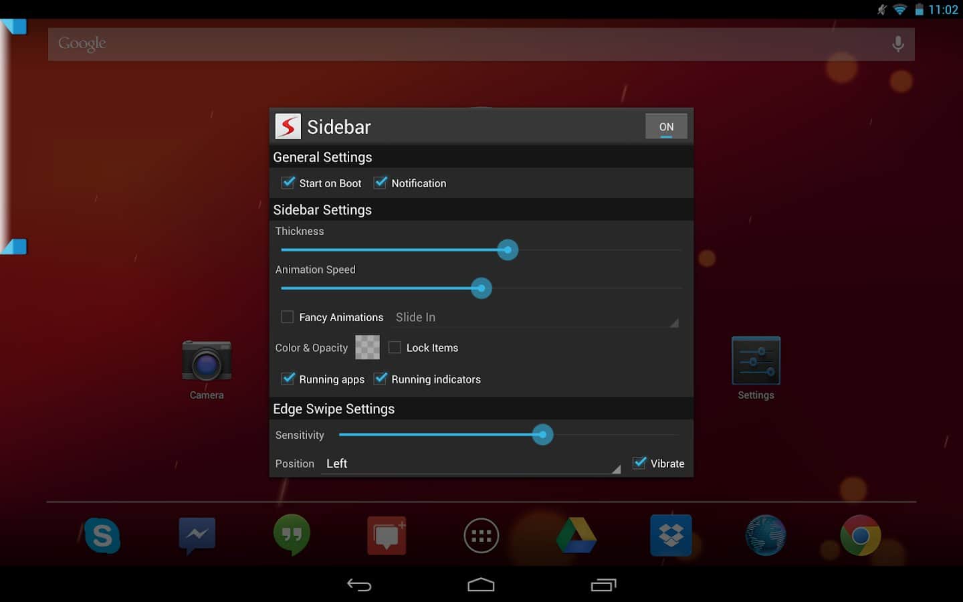
Task: Check the Lock Items option
Action: 395,348
